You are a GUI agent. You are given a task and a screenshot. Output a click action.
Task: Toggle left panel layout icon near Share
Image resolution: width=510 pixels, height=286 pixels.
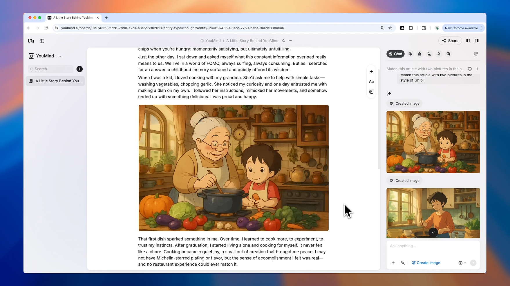tap(468, 41)
